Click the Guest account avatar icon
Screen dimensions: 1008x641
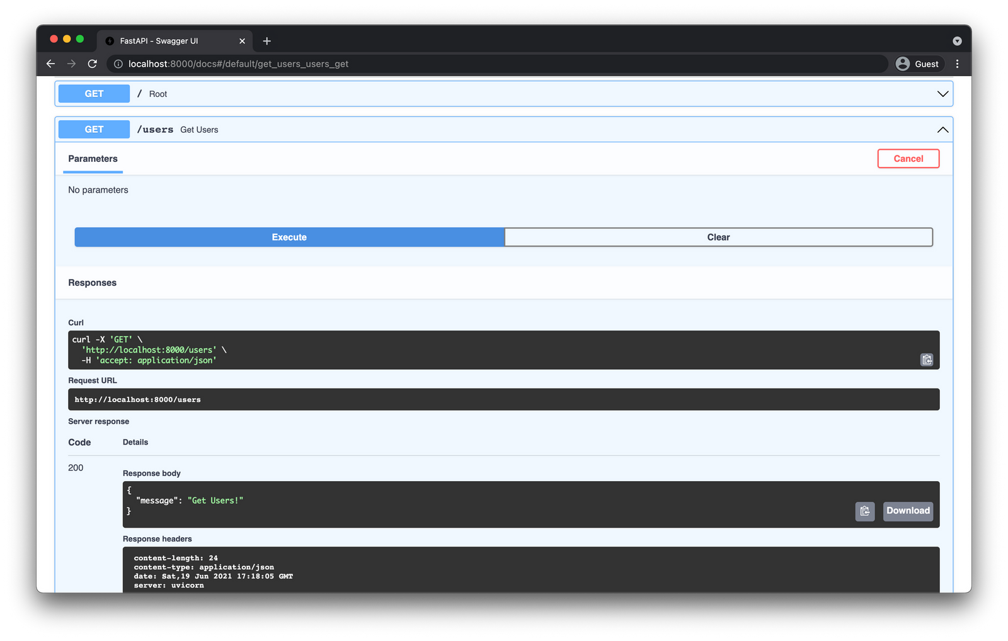(x=902, y=64)
